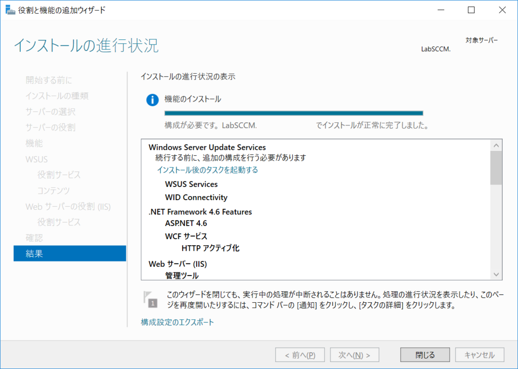518x369 pixels.
Task: Click HTTP アクティブ化 list entry
Action: coord(210,248)
